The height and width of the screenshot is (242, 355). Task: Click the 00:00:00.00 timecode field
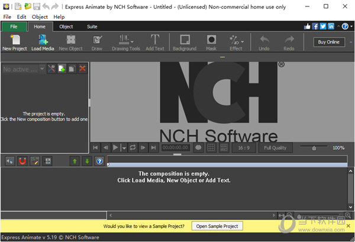click(x=175, y=148)
